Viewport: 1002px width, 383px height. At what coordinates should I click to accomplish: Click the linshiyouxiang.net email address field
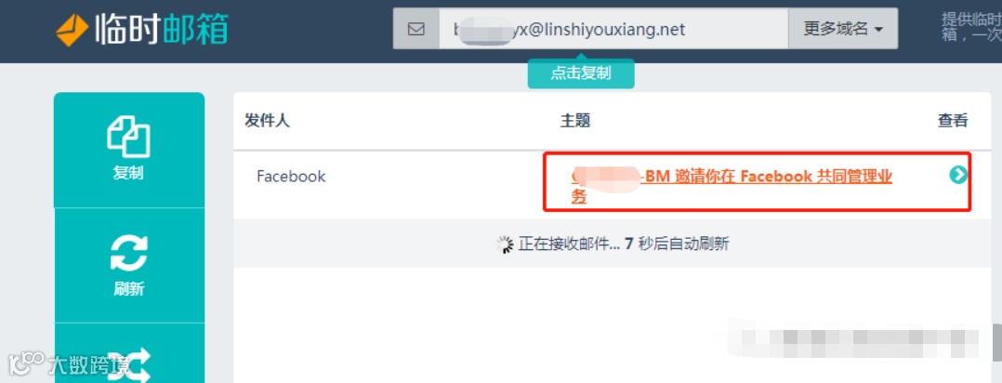pyautogui.click(x=613, y=29)
